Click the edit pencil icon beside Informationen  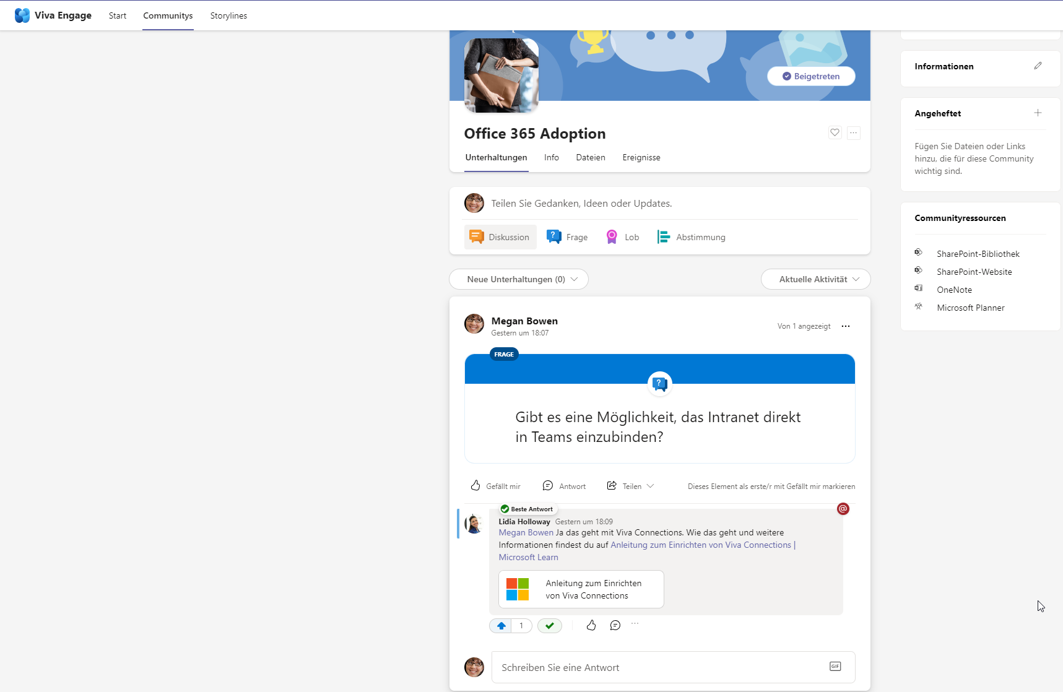click(1038, 66)
